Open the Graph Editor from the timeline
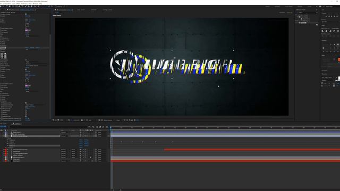The image size is (340, 191). [x=107, y=127]
